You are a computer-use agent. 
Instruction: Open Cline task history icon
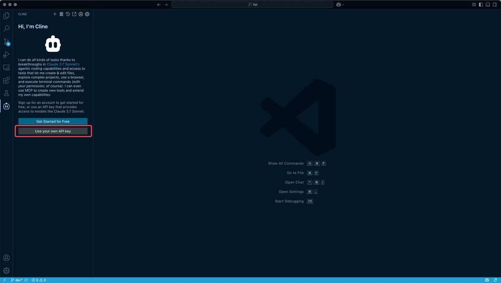[68, 14]
